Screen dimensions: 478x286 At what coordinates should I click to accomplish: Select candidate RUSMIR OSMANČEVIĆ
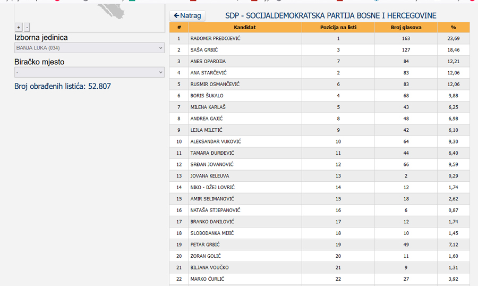tap(215, 84)
